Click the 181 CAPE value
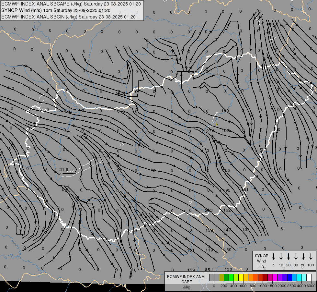317x292 pixels. (x=191, y=250)
